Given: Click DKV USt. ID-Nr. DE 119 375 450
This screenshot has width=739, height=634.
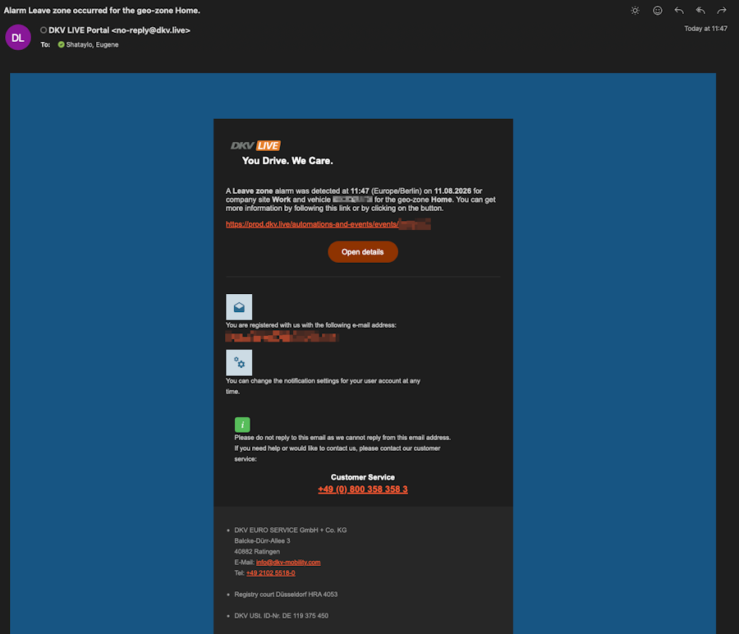Looking at the screenshot, I should 282,616.
